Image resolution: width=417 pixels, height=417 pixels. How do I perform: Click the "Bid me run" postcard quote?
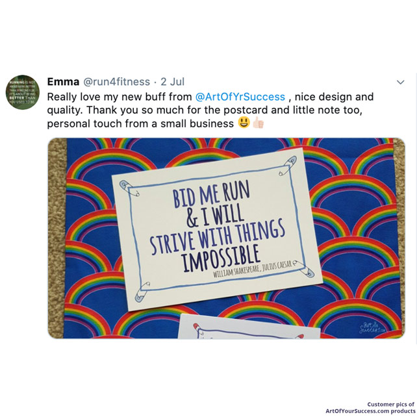point(218,227)
